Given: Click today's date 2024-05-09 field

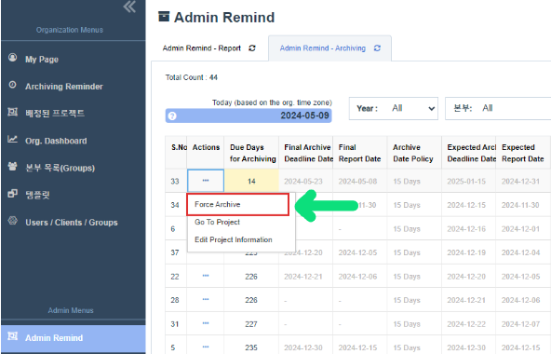Looking at the screenshot, I should pyautogui.click(x=249, y=116).
